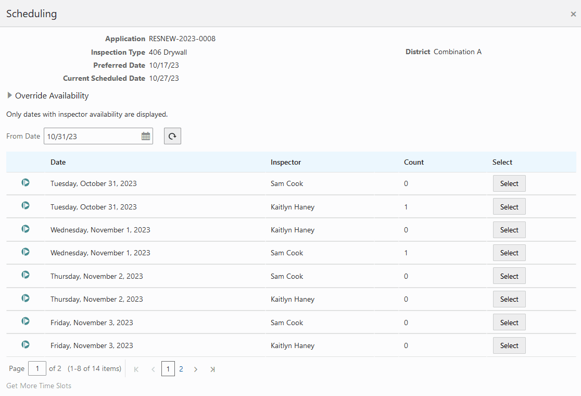Go to the first page using the skip-back arrow

click(136, 369)
